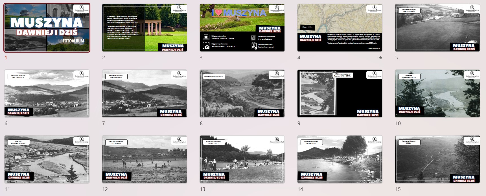
Task: Select slide 14 riverside thumbnail
Action: [340, 159]
